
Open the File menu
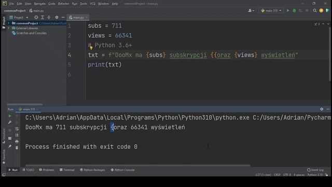click(11, 4)
